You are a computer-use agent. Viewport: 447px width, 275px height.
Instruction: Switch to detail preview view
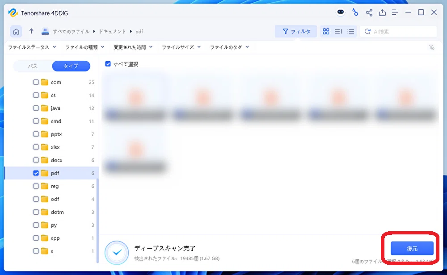(338, 31)
